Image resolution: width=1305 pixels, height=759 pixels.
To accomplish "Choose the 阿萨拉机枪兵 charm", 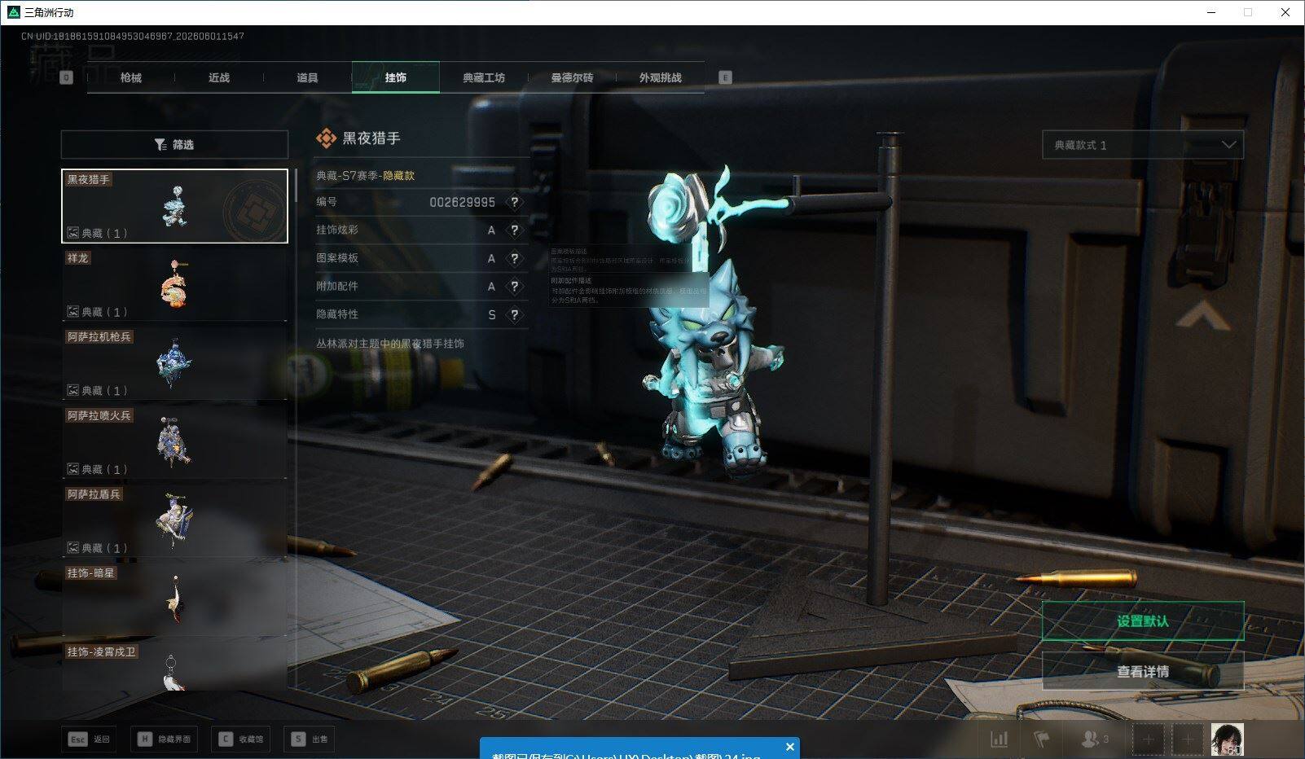I will pos(174,363).
